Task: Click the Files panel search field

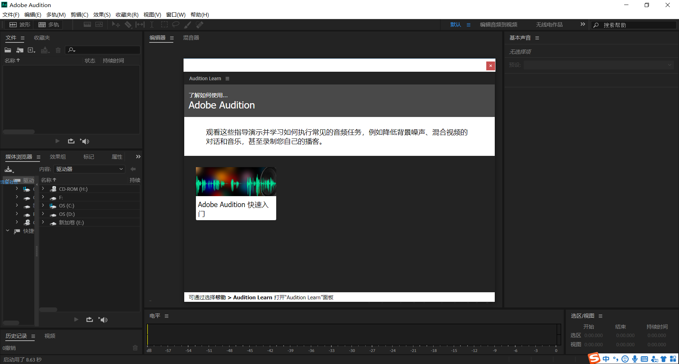Action: pos(103,50)
